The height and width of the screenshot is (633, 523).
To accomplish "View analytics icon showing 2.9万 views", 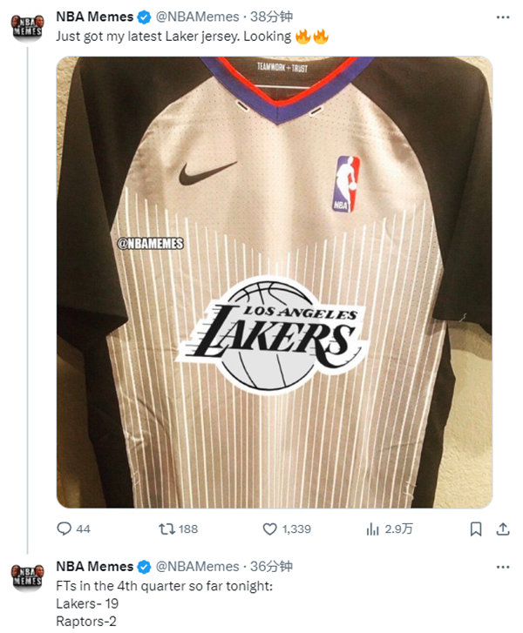I will [x=373, y=529].
